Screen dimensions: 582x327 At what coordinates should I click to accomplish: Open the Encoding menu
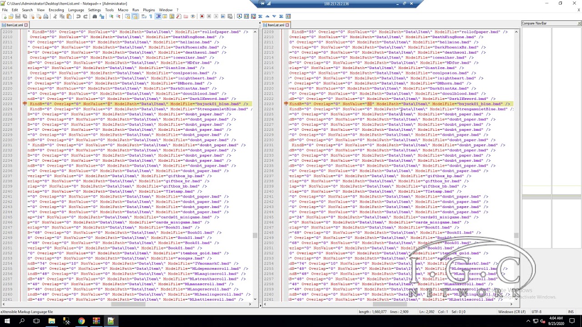[x=56, y=10]
